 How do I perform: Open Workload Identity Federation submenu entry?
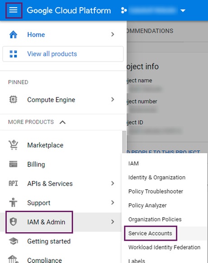click(x=164, y=247)
